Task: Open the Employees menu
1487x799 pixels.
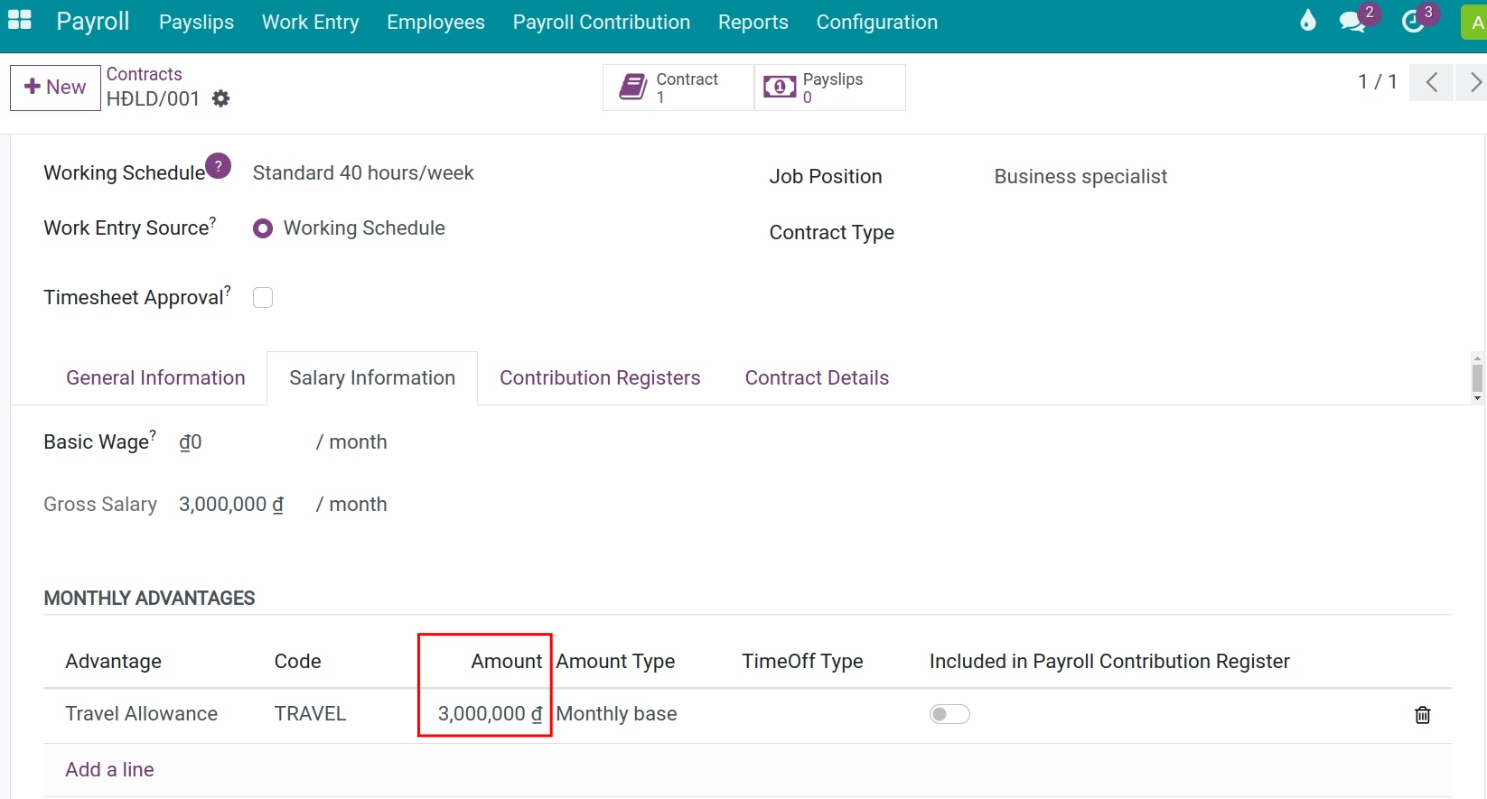Action: (435, 22)
